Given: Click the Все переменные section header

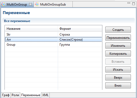Looking at the screenshot, I should pyautogui.click(x=68, y=21).
